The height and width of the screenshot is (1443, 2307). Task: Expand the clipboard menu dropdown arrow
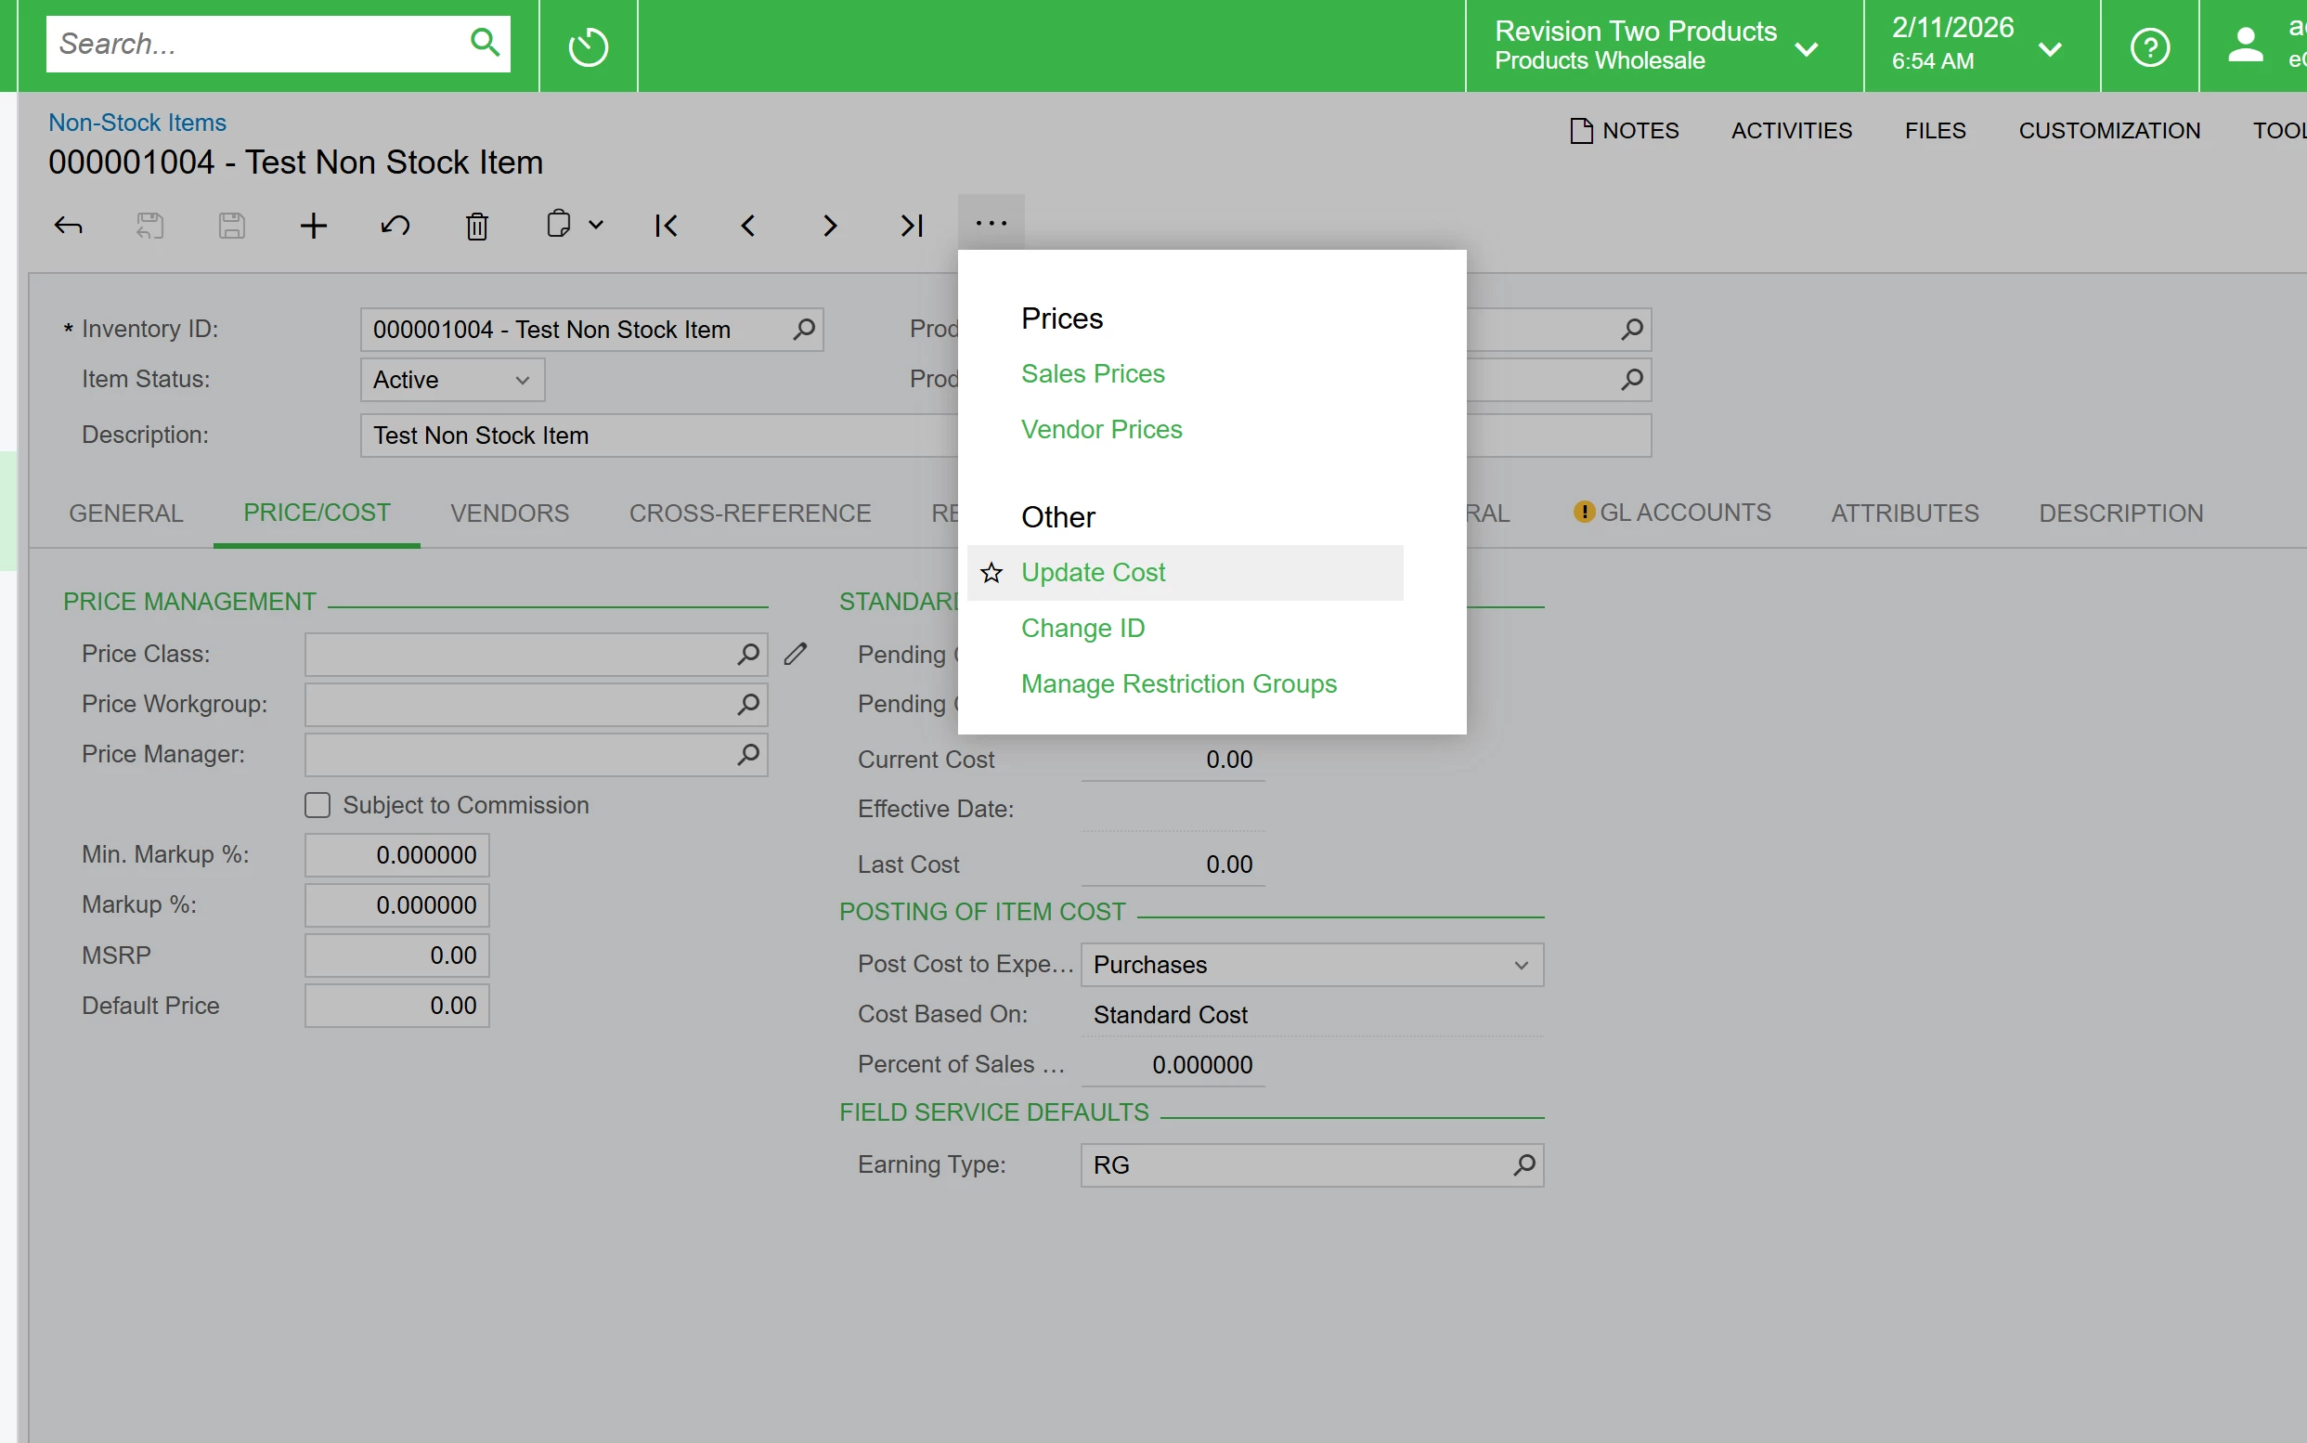click(596, 226)
